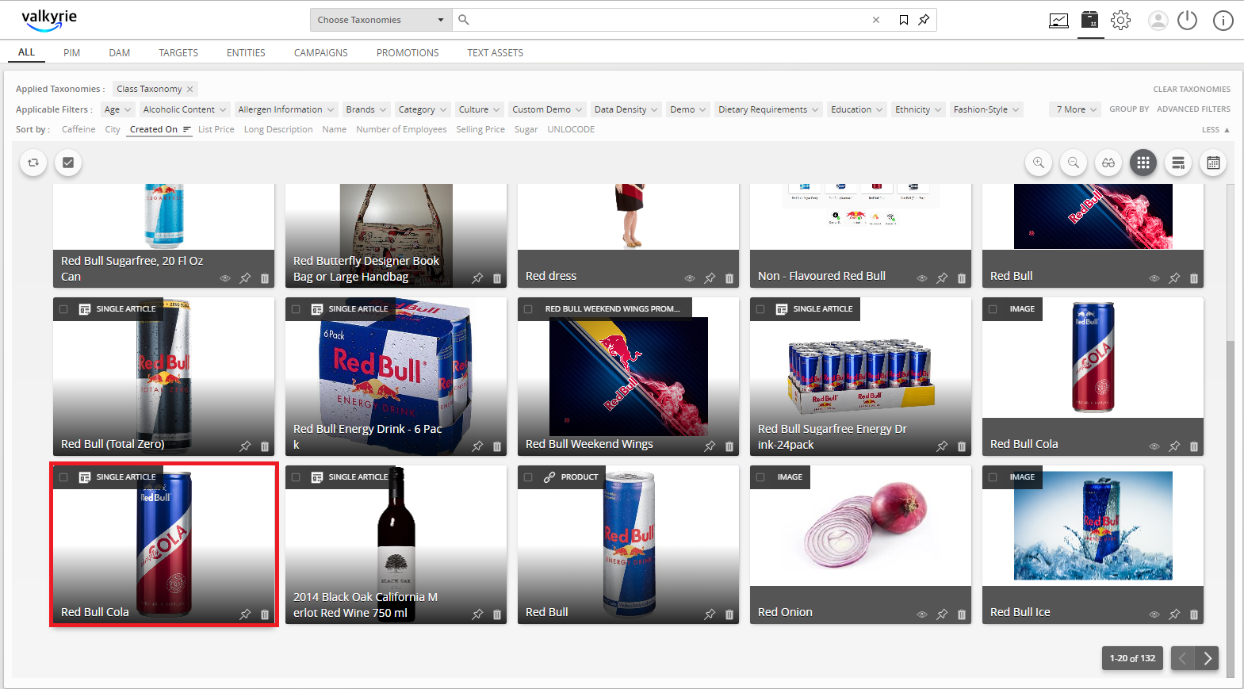Pin the Red Bull Sugarfree 20 Fl Oz Can card
This screenshot has height=689, width=1244.
pyautogui.click(x=245, y=278)
